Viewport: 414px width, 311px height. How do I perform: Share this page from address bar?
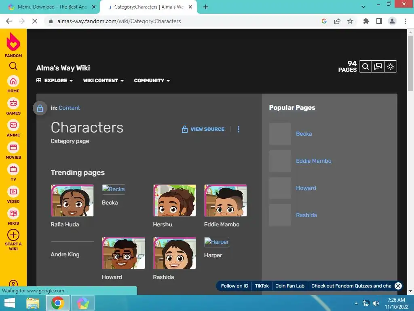click(x=337, y=21)
